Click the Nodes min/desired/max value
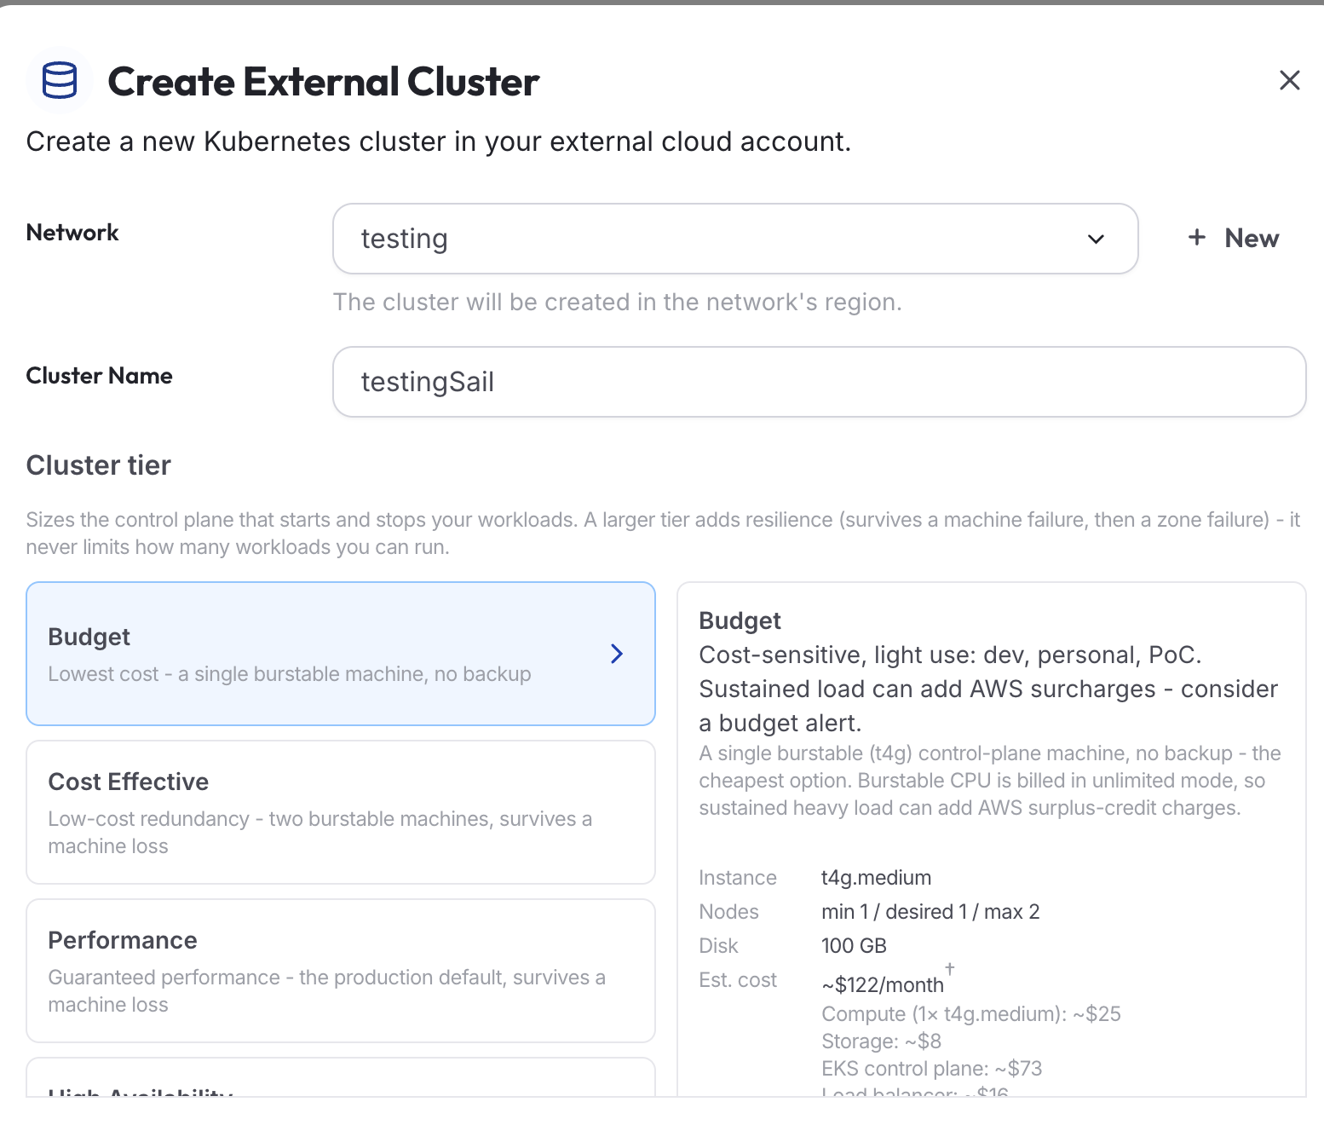The image size is (1324, 1125). (x=930, y=912)
